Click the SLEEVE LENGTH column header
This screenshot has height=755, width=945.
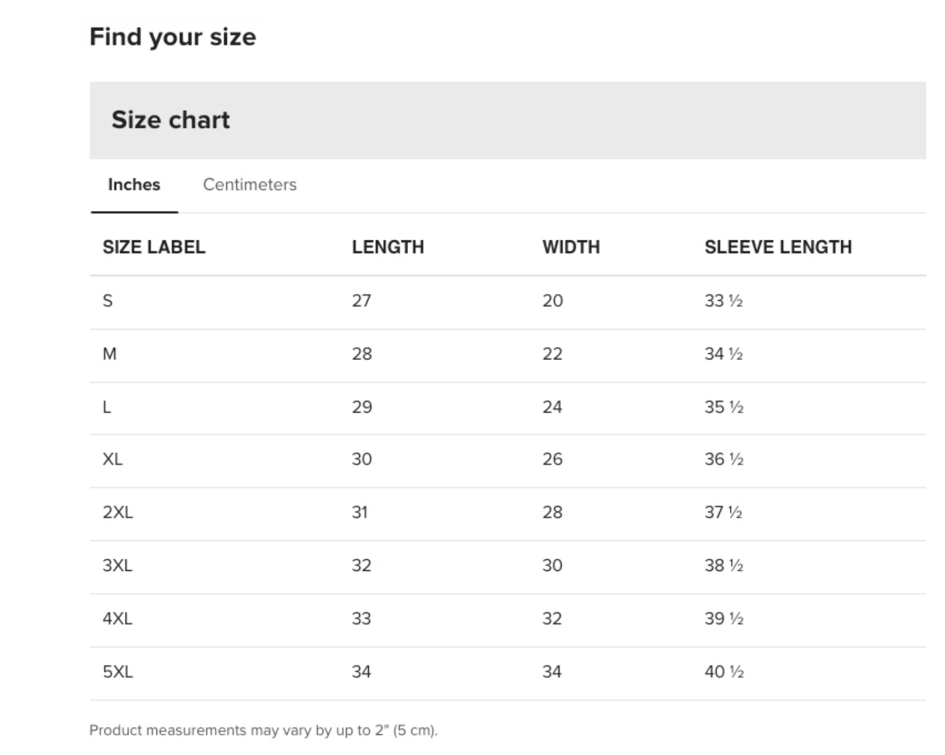[x=779, y=247]
